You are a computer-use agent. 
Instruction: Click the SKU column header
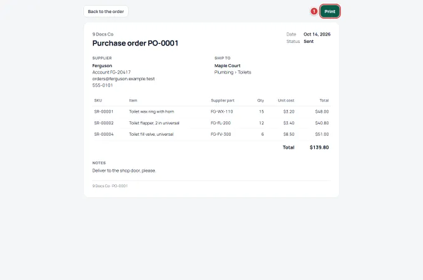tap(98, 100)
